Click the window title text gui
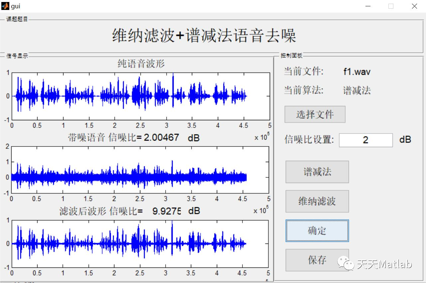426x283 pixels. 16,6
